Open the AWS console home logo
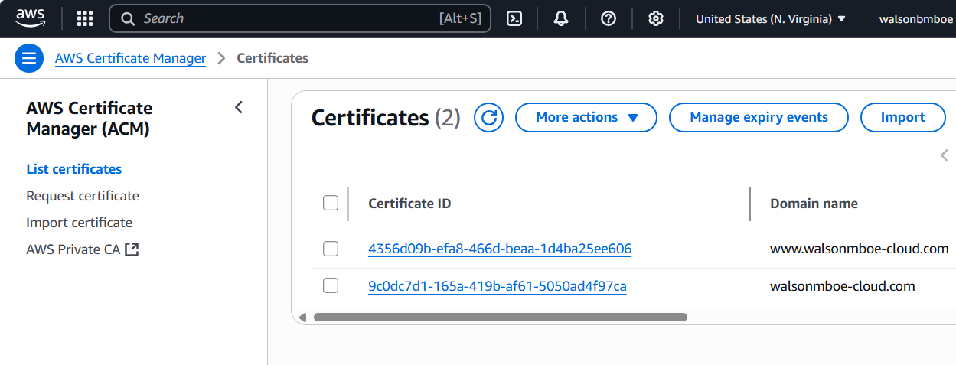Image resolution: width=956 pixels, height=365 pixels. point(31,18)
